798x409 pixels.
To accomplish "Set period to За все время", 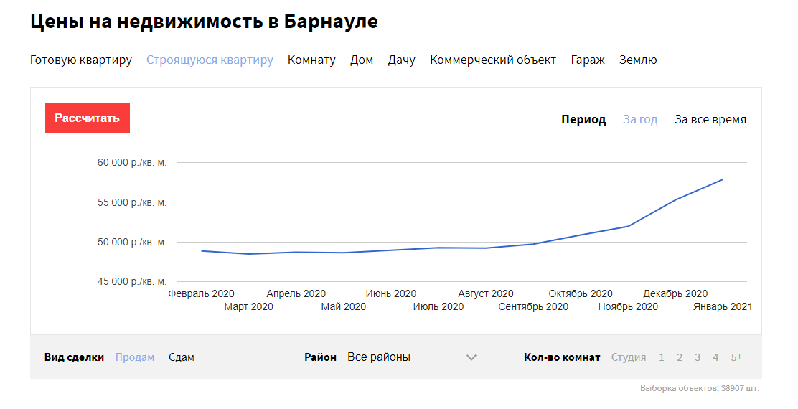I will click(710, 120).
